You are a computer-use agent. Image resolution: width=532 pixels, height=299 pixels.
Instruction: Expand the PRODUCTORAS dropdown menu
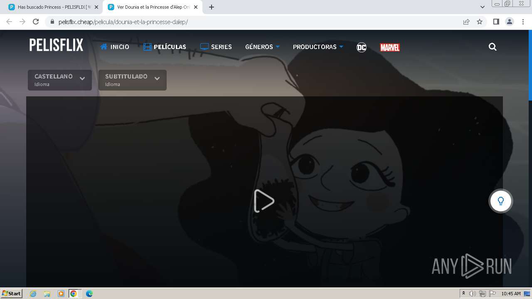pyautogui.click(x=318, y=47)
